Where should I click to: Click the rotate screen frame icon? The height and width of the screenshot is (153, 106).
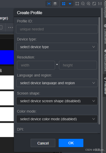coord(77,4)
